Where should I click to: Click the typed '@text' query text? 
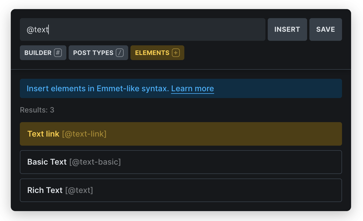pyautogui.click(x=37, y=29)
